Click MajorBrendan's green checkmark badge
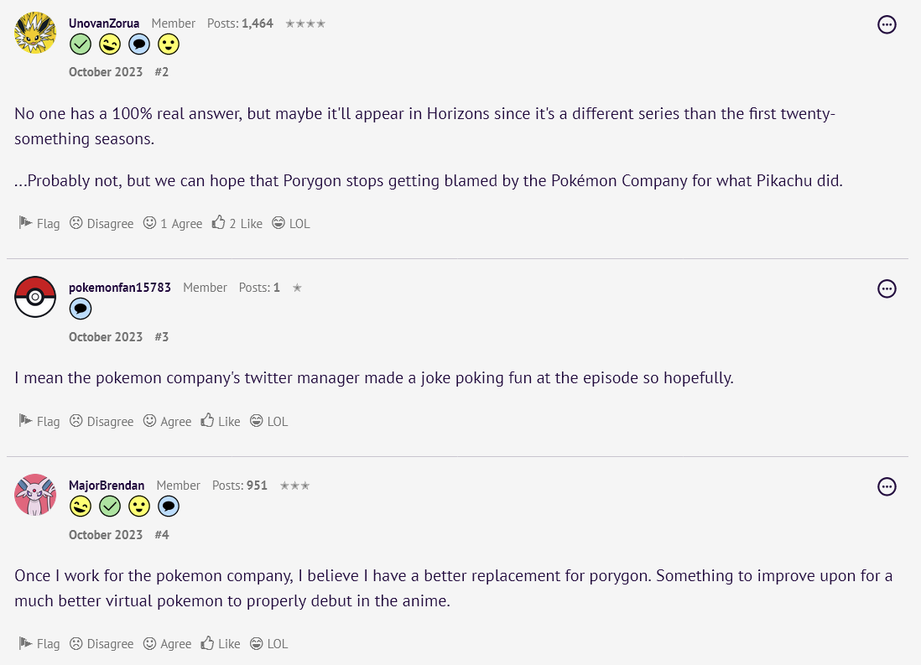Viewport: 921px width, 665px height. coord(110,507)
